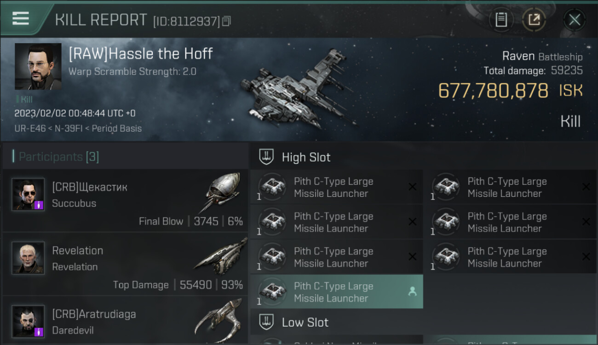Open the UR-E46 location link

pyautogui.click(x=30, y=128)
